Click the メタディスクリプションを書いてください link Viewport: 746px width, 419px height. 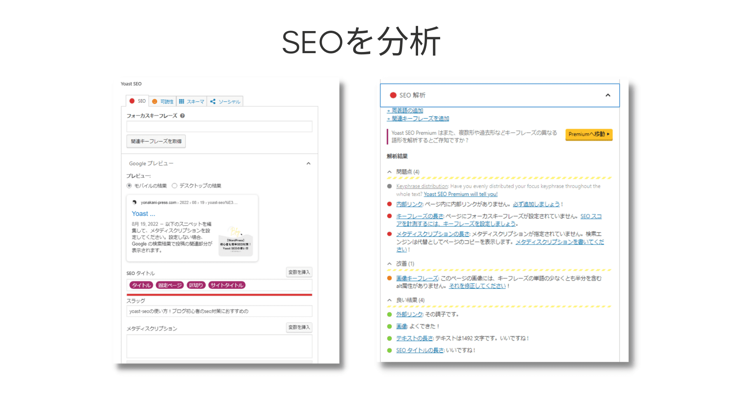pyautogui.click(x=559, y=242)
